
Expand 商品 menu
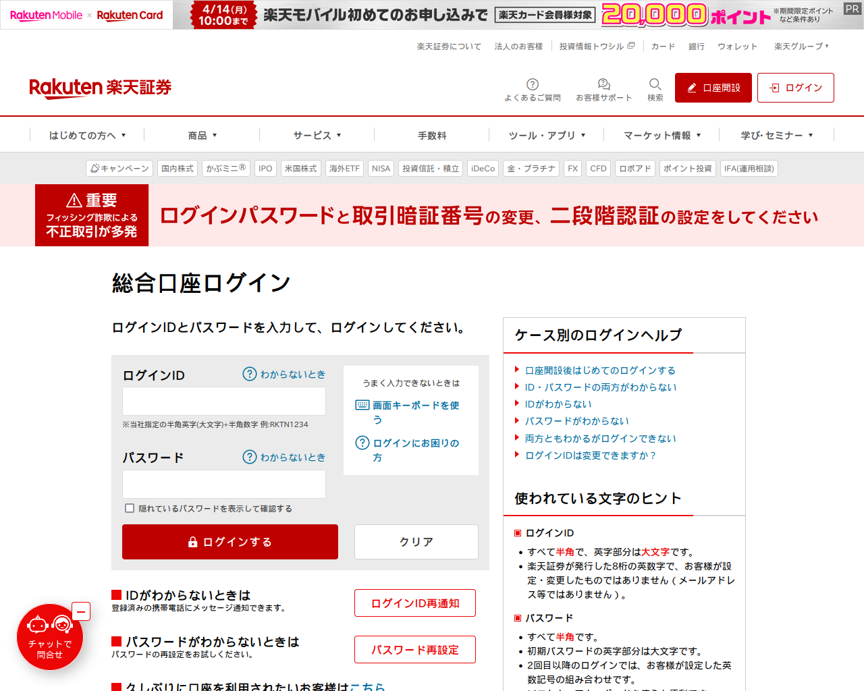[202, 135]
